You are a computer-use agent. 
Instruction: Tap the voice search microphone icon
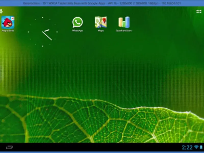click(x=1, y=11)
